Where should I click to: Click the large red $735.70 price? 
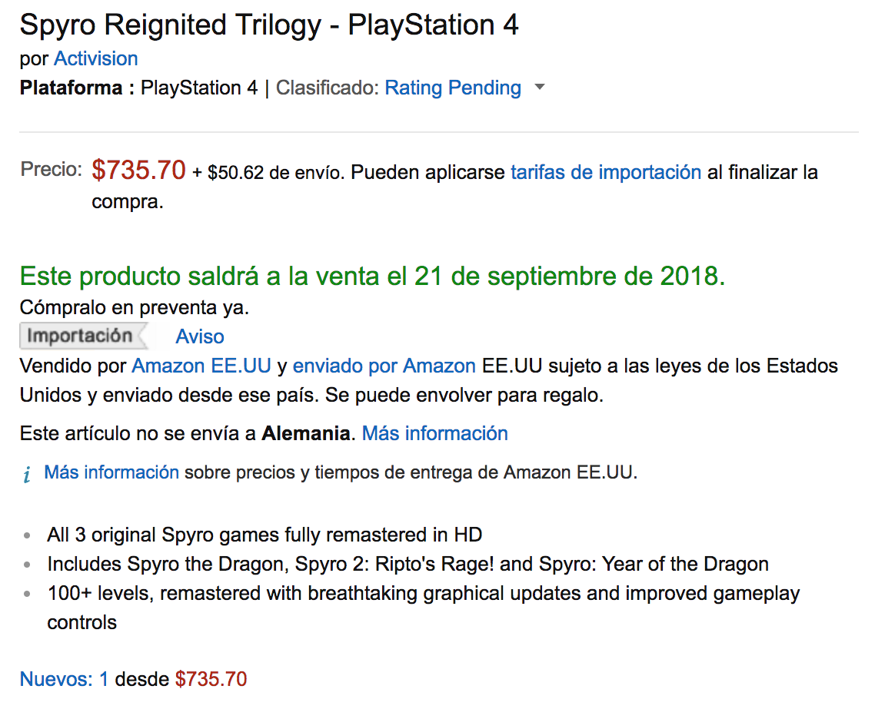coord(138,170)
